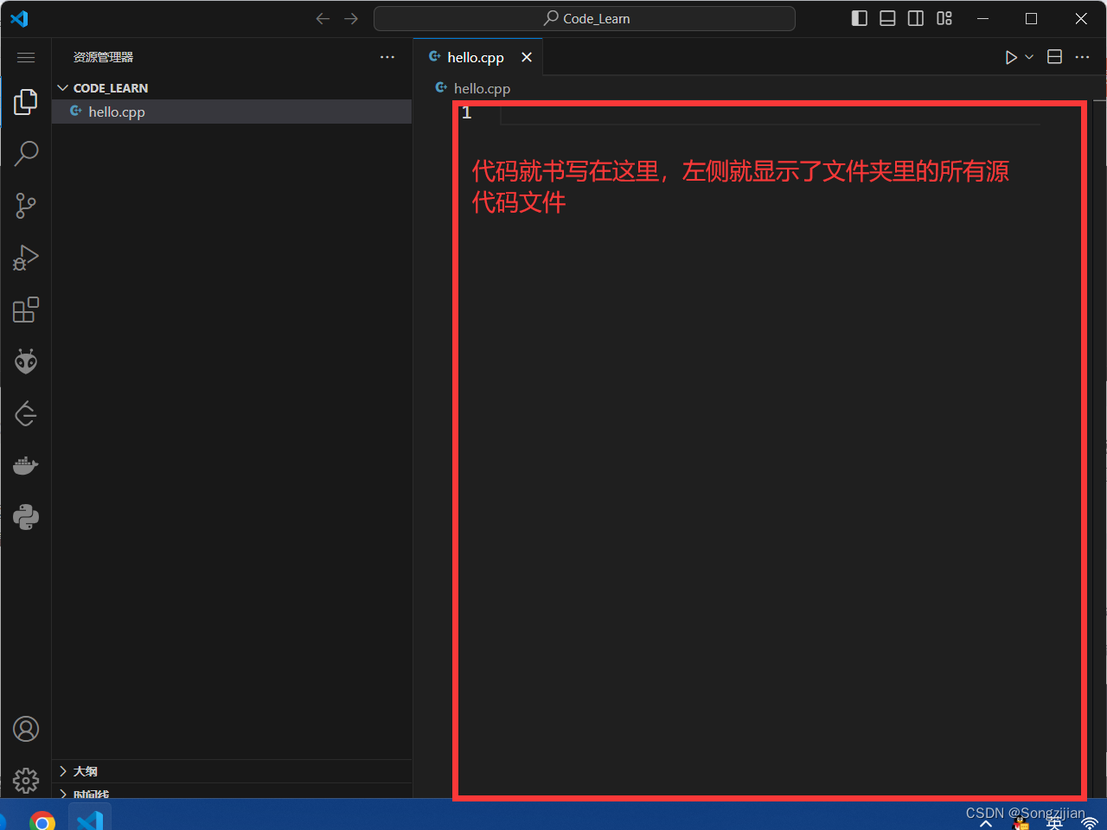Open the PlatformIO alien icon panel
Screen dimensions: 1107x830
click(x=26, y=361)
